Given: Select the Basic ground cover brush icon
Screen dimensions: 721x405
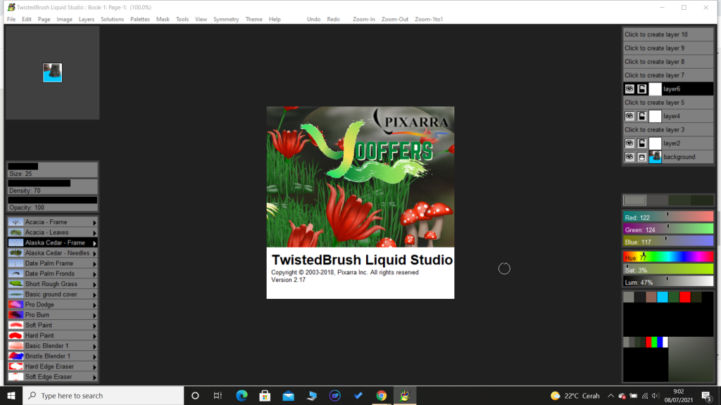Looking at the screenshot, I should coord(15,295).
